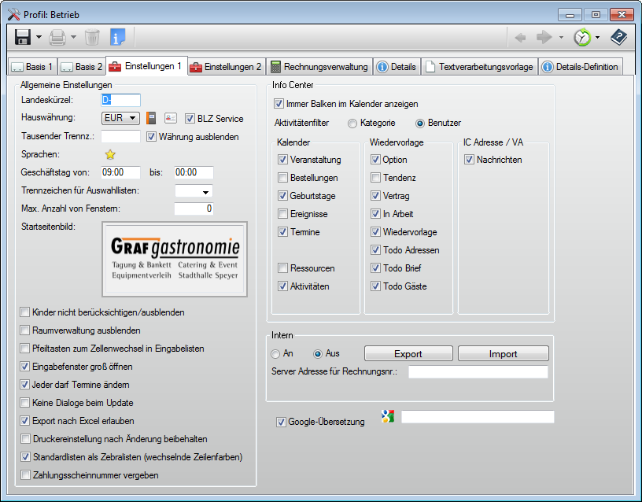
Task: Uncheck Export nach Excel erlauben
Action: [26, 421]
